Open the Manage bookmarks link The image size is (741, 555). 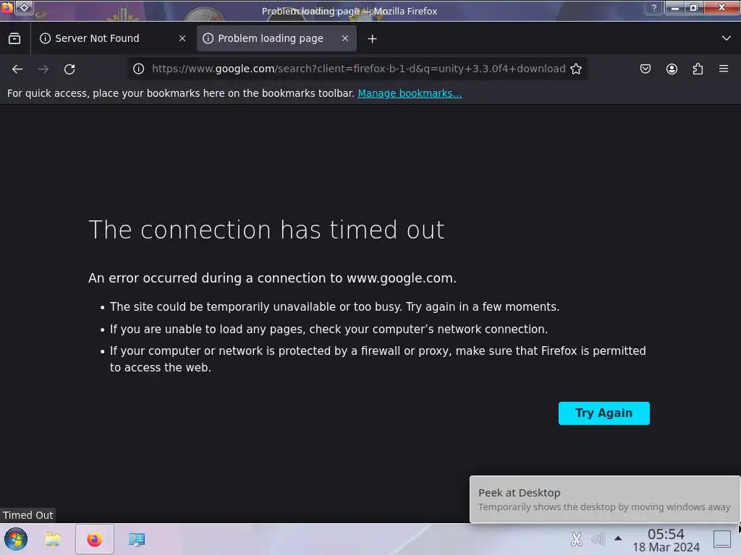coord(410,93)
